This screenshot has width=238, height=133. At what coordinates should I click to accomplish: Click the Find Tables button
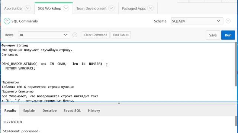(x=120, y=35)
